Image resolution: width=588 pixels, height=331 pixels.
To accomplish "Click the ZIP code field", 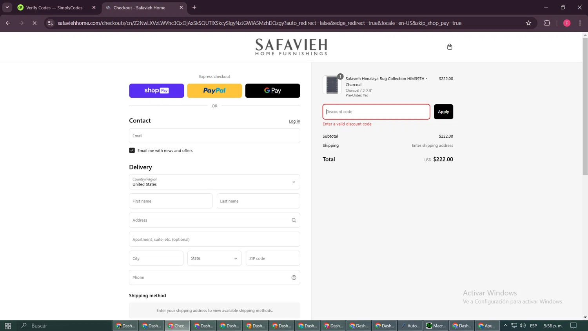I will click(273, 258).
